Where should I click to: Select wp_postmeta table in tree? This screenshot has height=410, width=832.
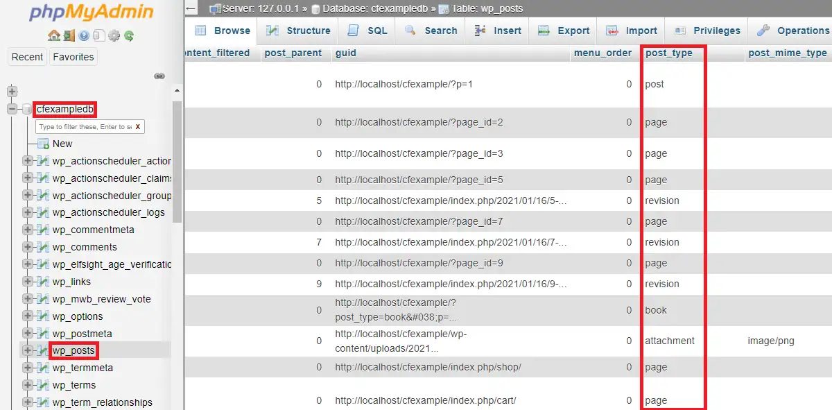pyautogui.click(x=82, y=334)
